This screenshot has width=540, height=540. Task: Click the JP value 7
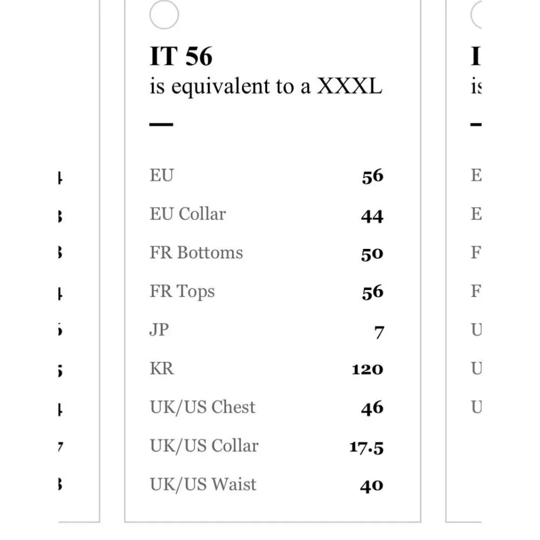coord(379,332)
